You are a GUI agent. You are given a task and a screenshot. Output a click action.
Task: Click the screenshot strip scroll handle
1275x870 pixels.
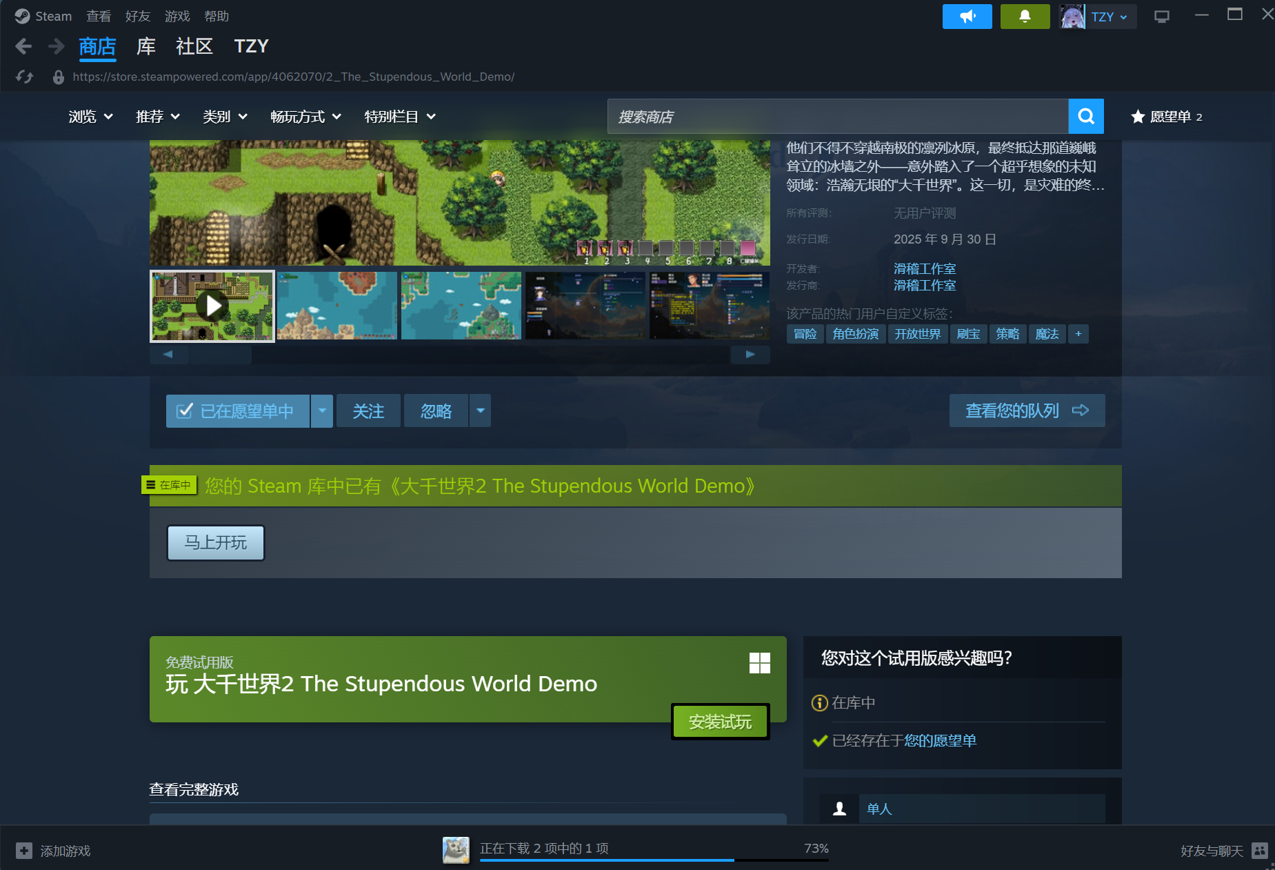(221, 354)
